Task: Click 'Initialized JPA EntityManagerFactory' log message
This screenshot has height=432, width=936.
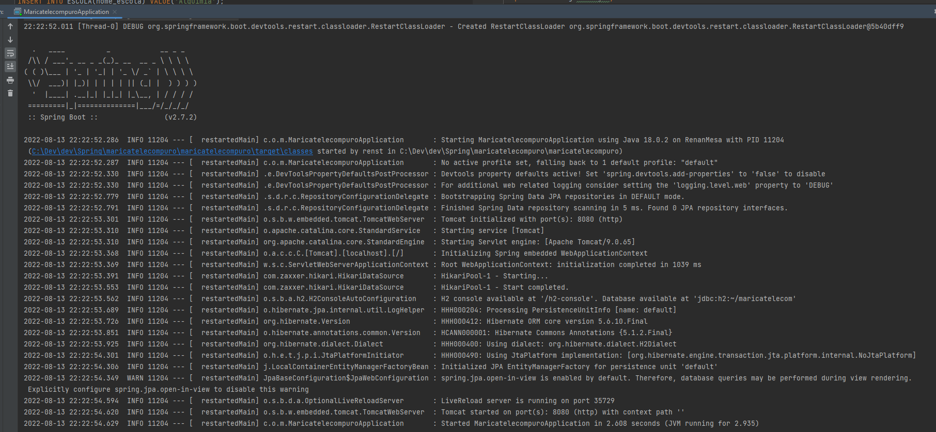Action: tap(580, 367)
